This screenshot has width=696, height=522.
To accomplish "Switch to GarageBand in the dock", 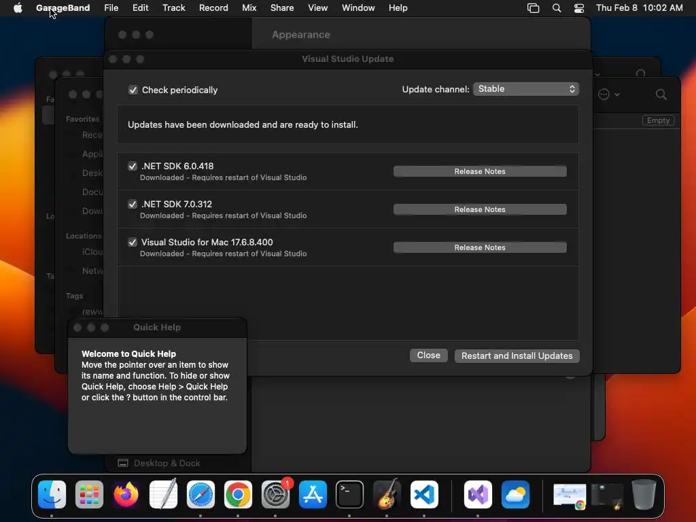I will pos(387,494).
